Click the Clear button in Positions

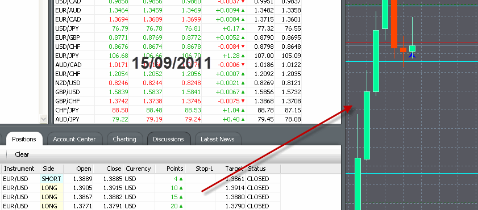pos(22,154)
